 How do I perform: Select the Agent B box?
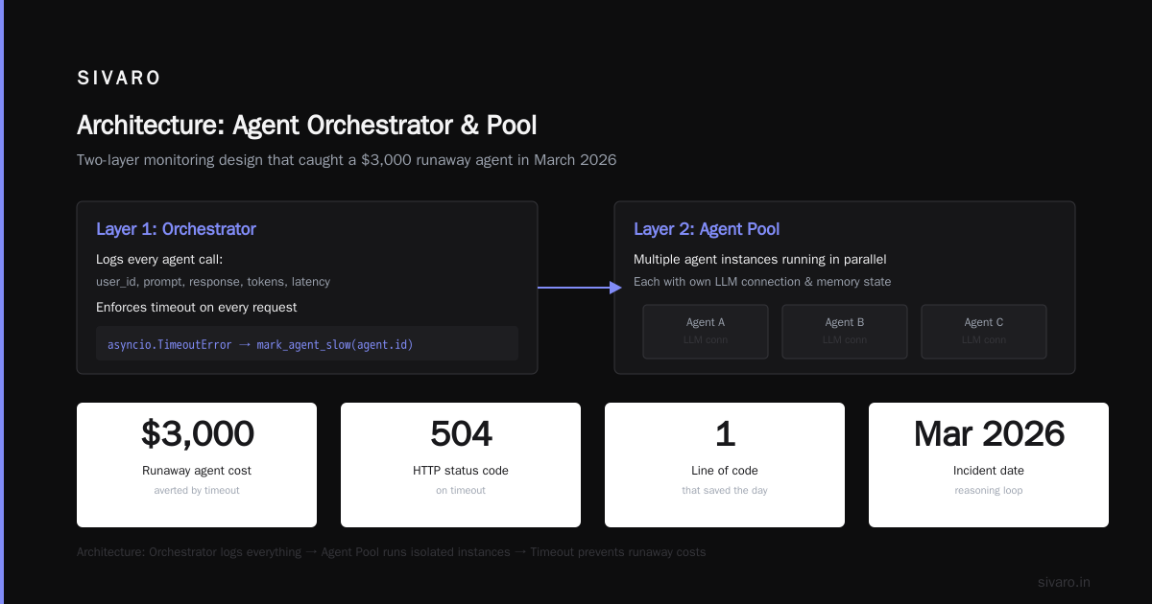coord(845,332)
